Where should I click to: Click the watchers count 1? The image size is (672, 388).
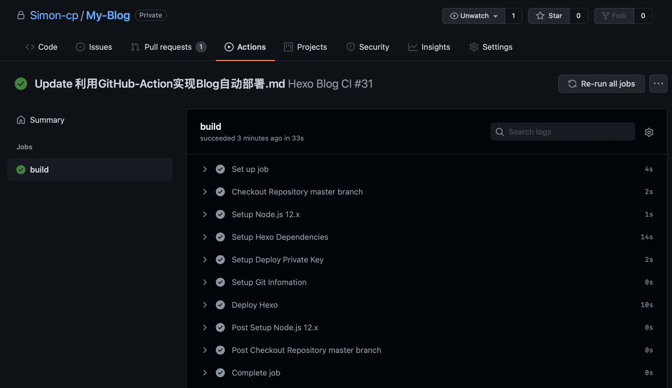click(x=513, y=16)
